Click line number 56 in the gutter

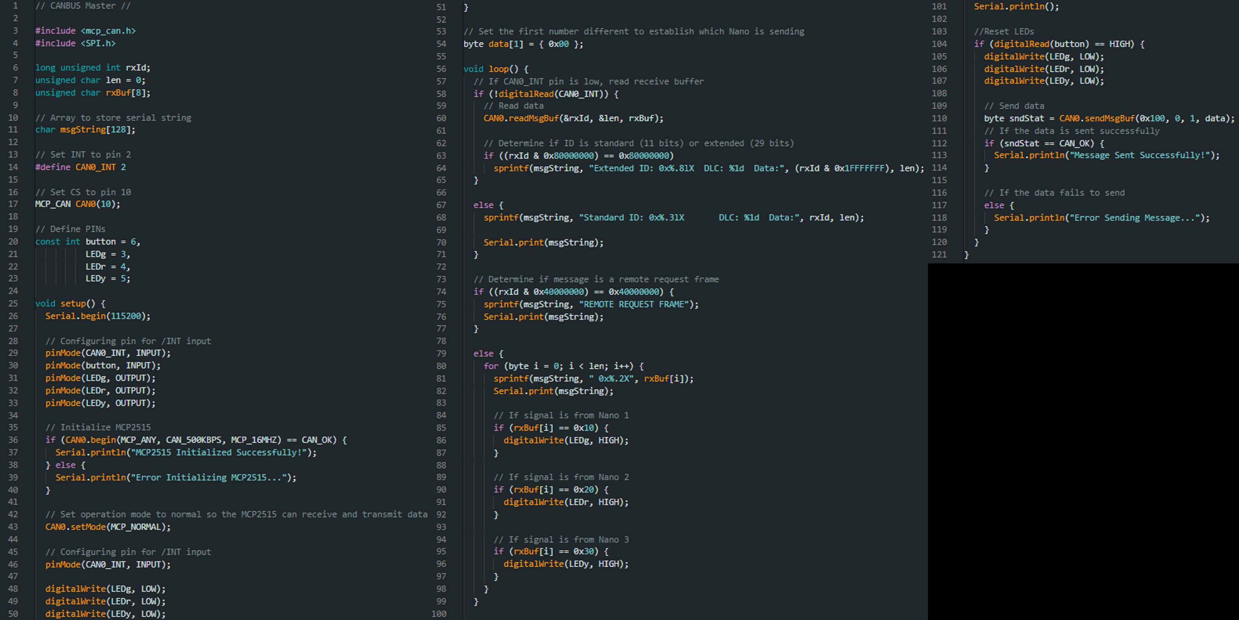(x=441, y=69)
